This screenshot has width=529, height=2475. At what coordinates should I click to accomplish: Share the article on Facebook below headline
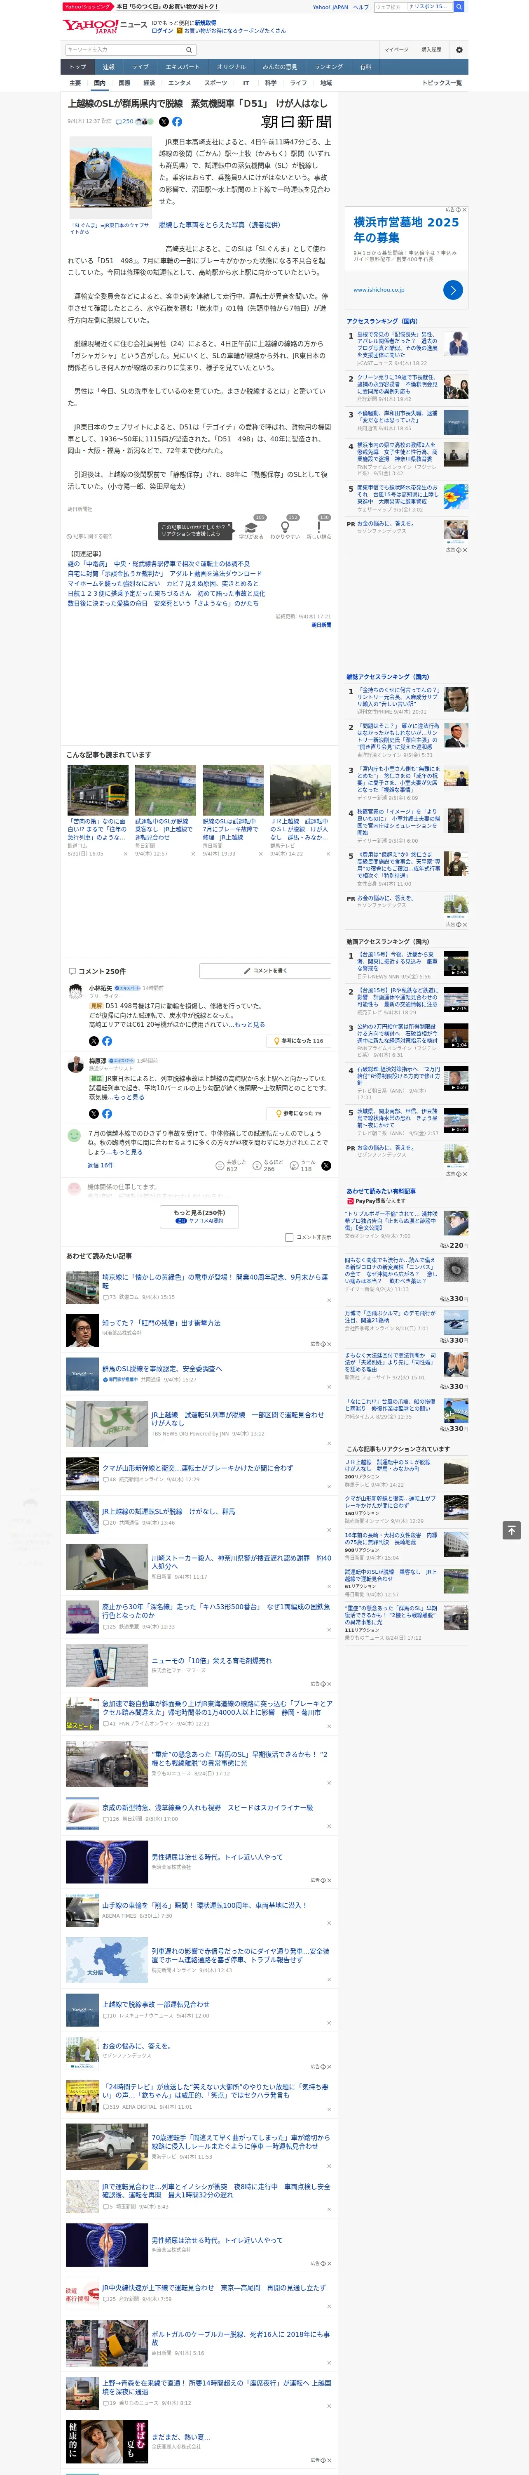177,122
